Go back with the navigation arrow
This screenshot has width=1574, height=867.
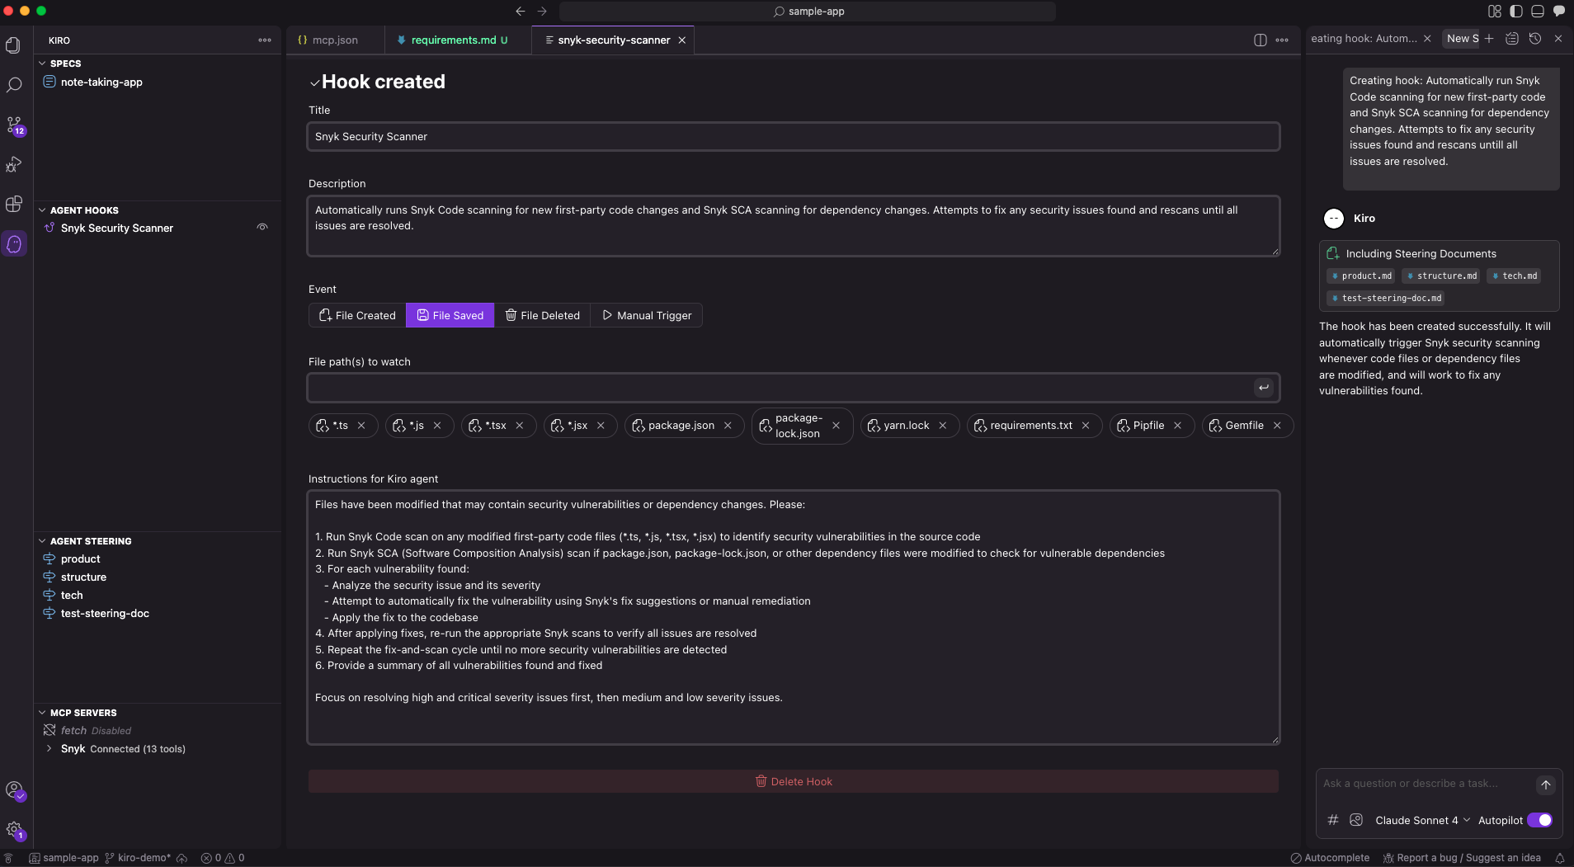point(521,12)
